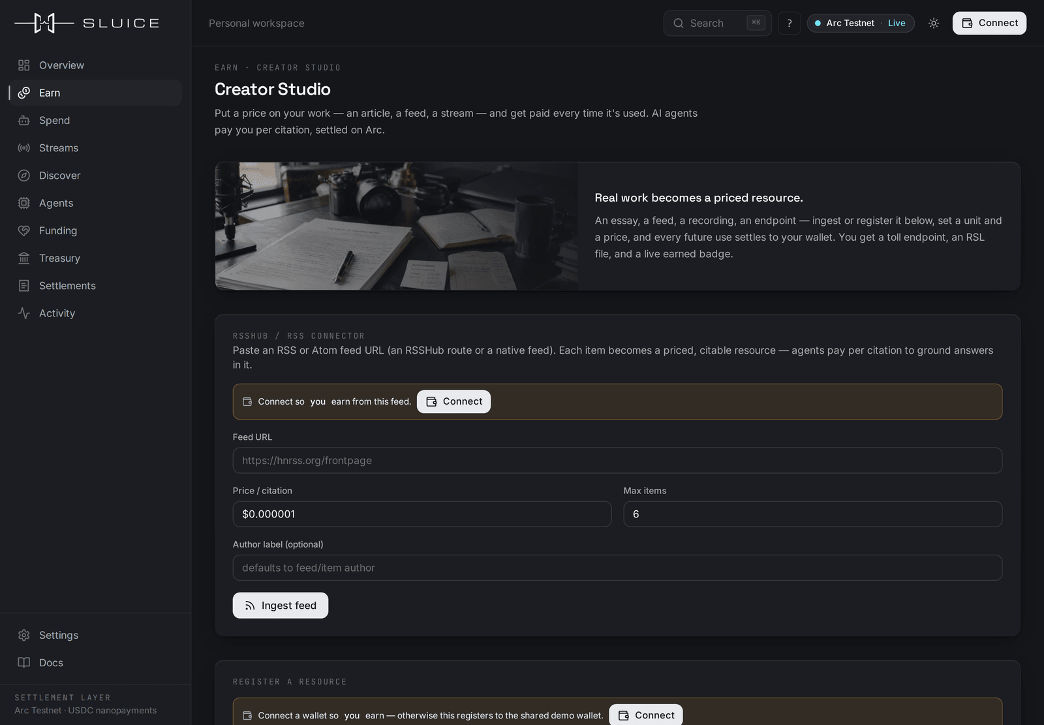Click the 'RSSHUB / RSS CONNECTOR' label
This screenshot has height=725, width=1044.
[x=299, y=336]
